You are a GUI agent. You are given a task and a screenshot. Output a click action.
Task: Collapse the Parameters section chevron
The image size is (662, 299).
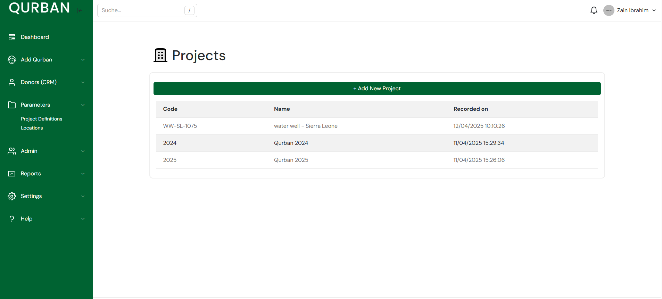[x=83, y=105]
